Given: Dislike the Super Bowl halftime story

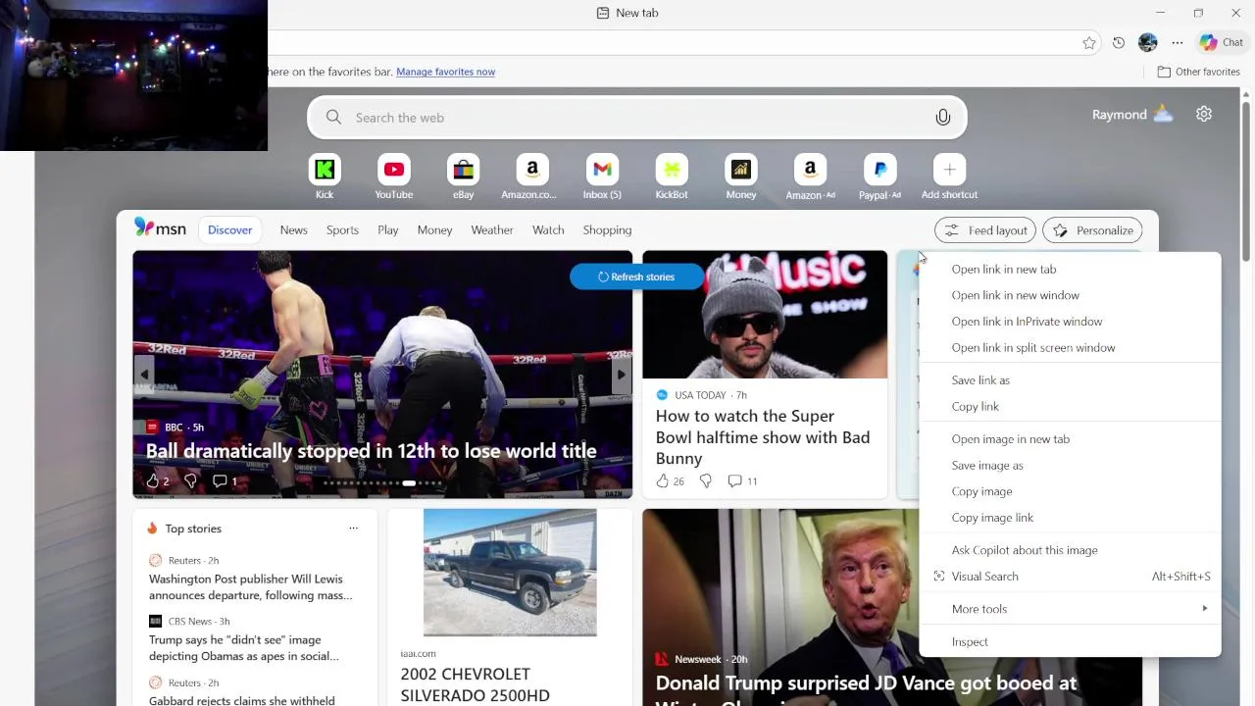Looking at the screenshot, I should tap(705, 480).
